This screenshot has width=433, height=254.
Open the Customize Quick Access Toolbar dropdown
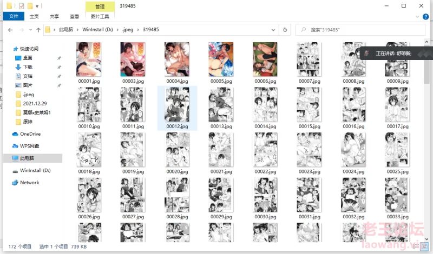coord(37,6)
